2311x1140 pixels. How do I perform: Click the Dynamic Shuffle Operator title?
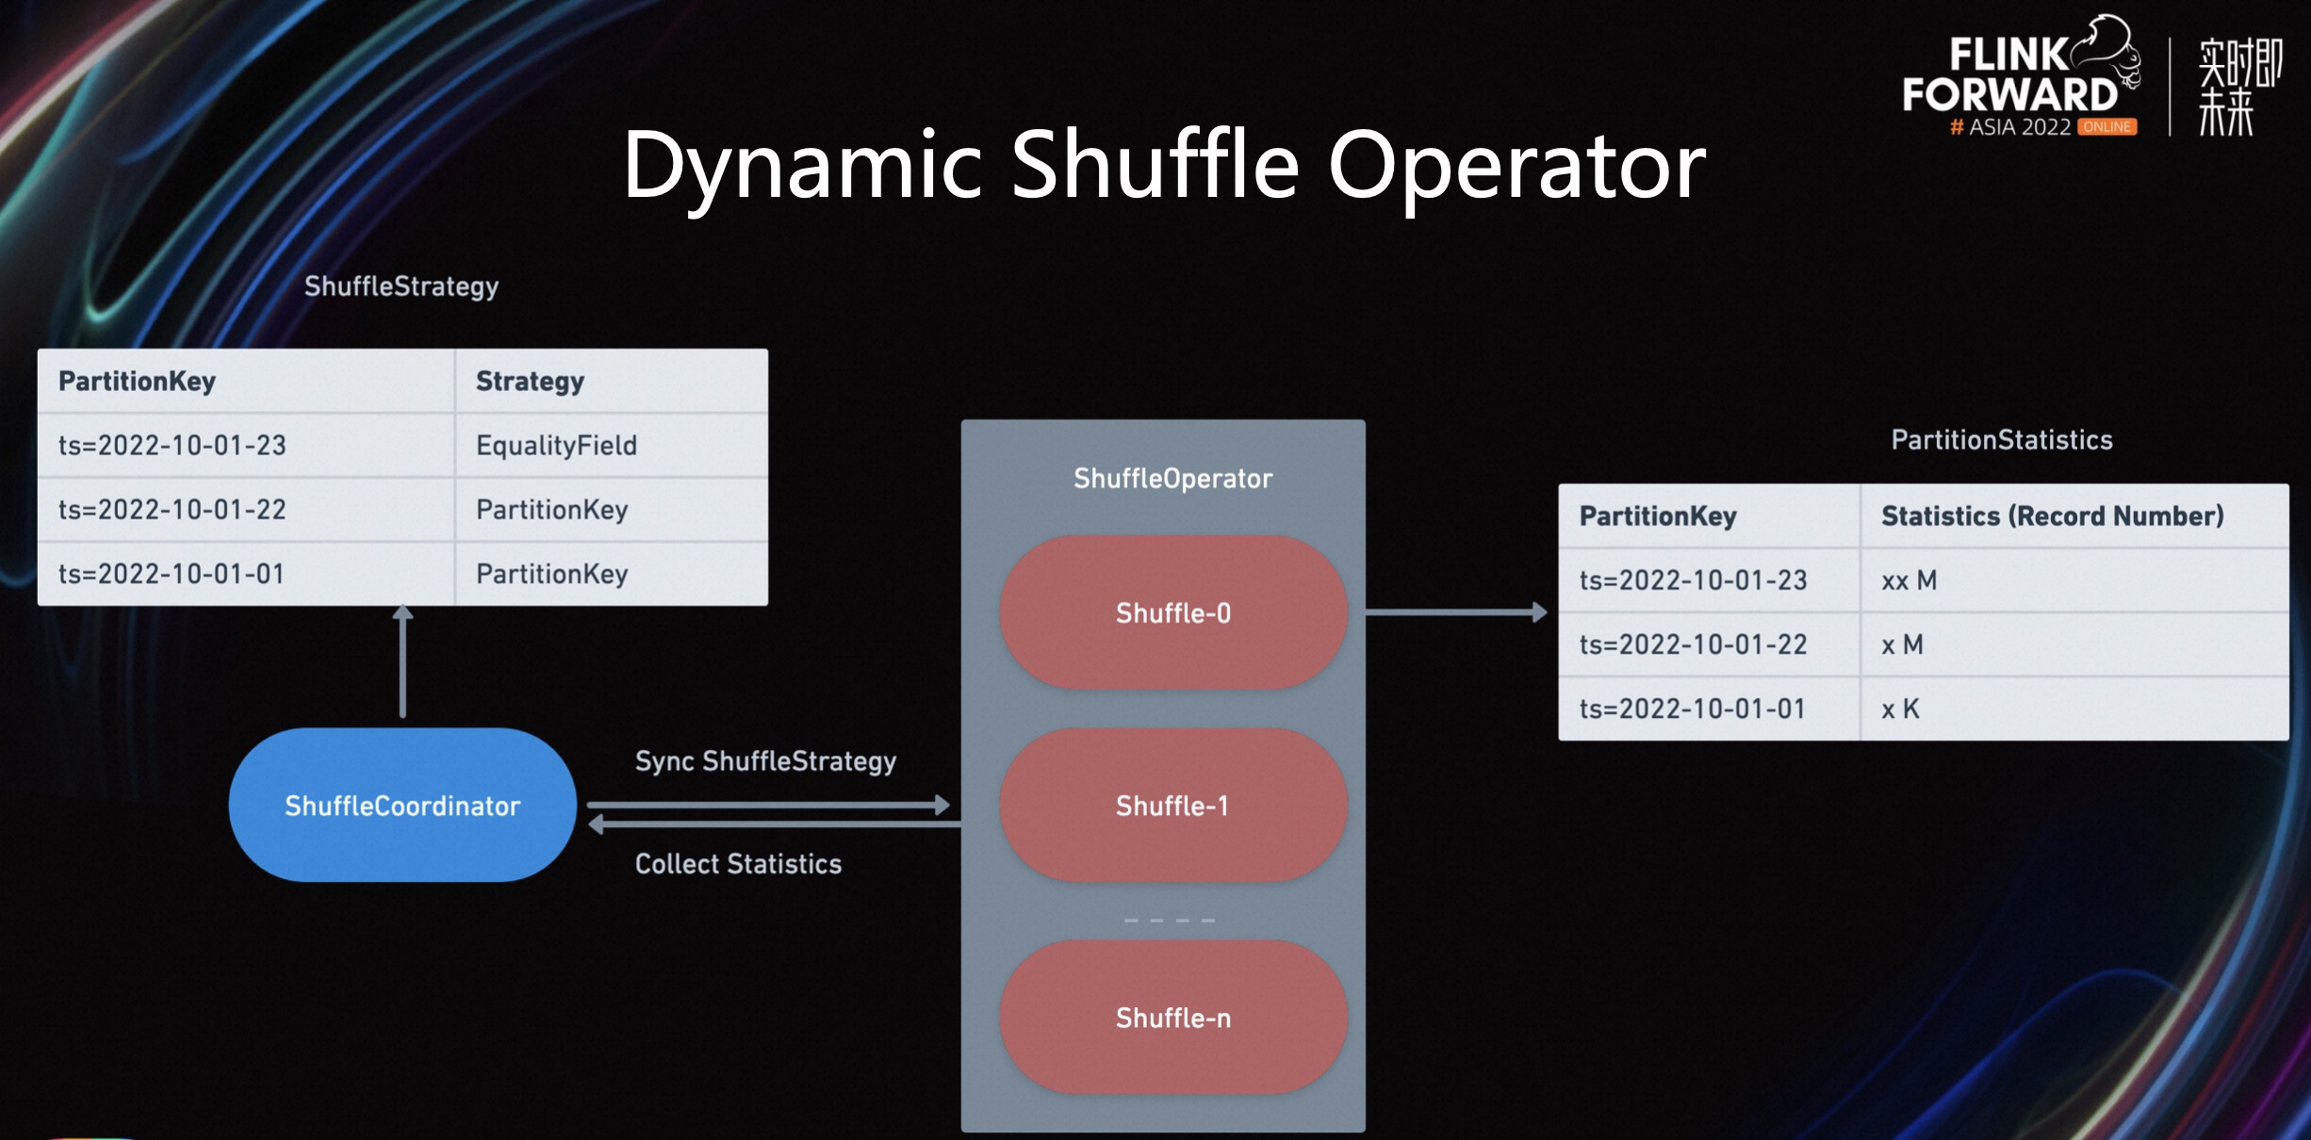click(x=1164, y=166)
